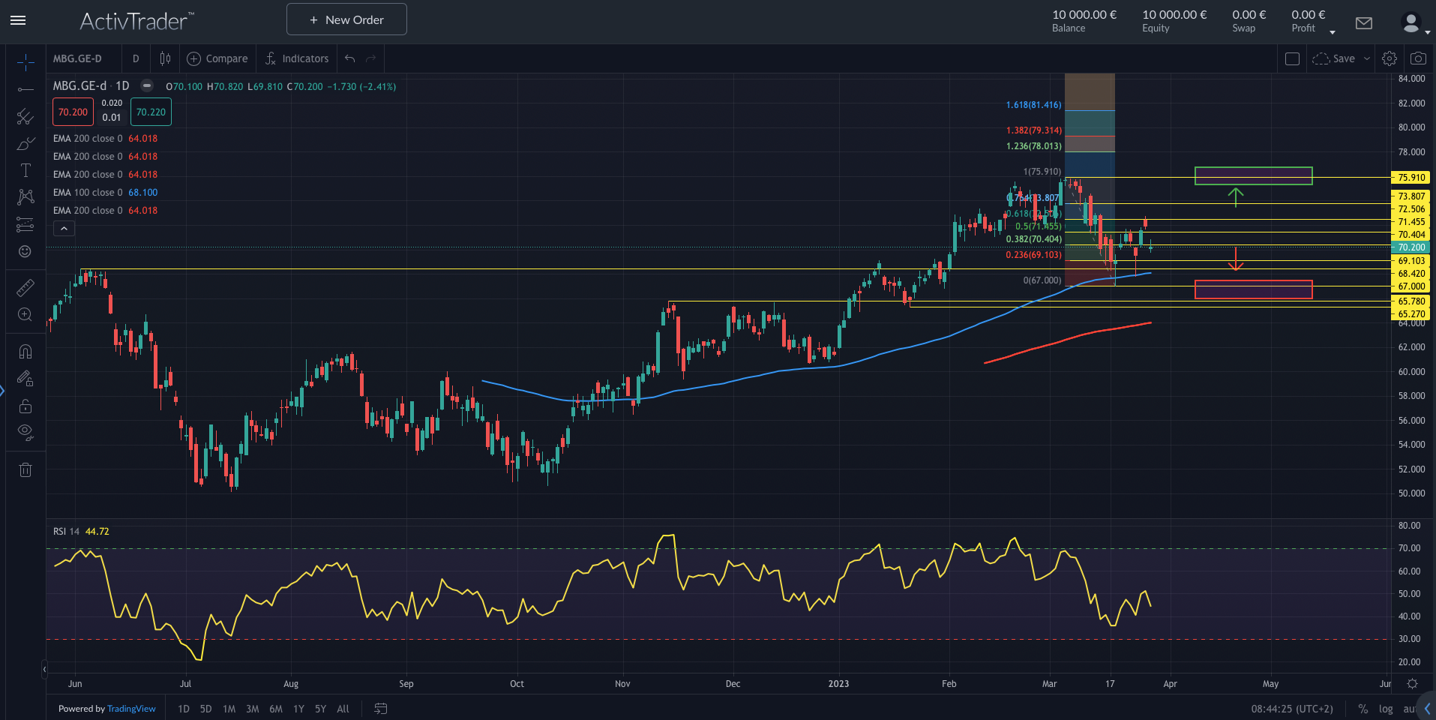Expand the user account profile menu
The image size is (1436, 720).
(x=1414, y=23)
